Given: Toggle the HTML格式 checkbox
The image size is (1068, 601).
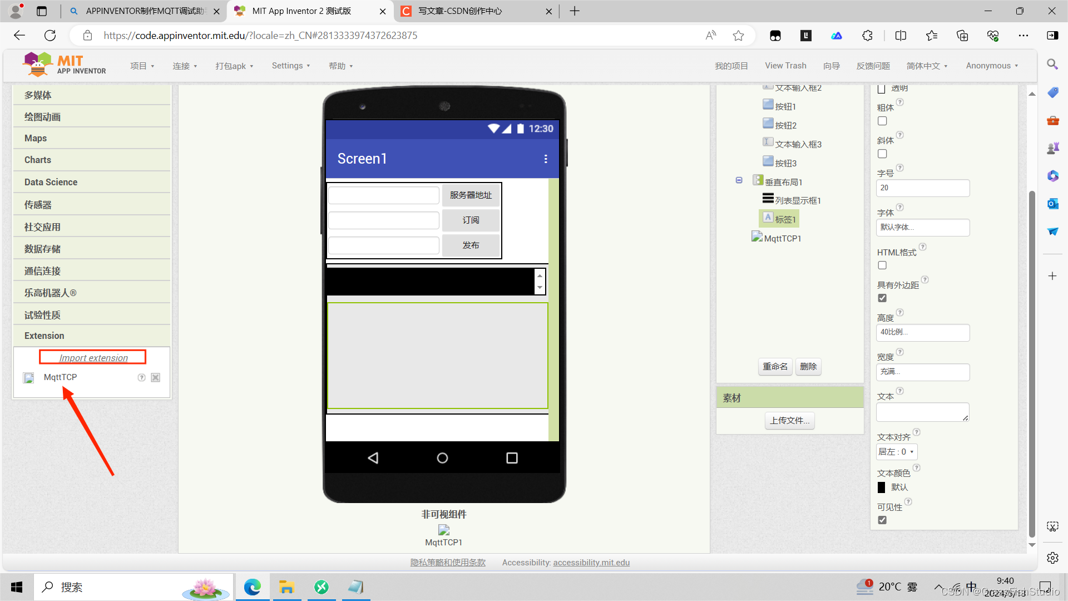Looking at the screenshot, I should click(x=882, y=265).
